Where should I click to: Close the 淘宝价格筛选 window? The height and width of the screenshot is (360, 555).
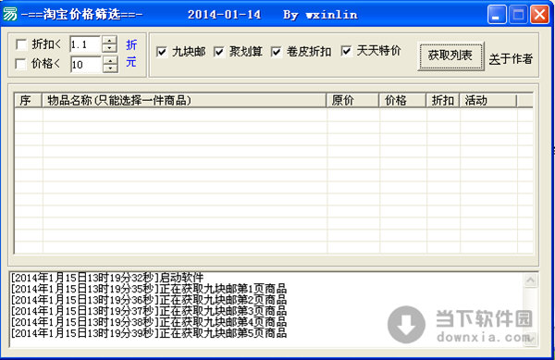tap(540, 15)
